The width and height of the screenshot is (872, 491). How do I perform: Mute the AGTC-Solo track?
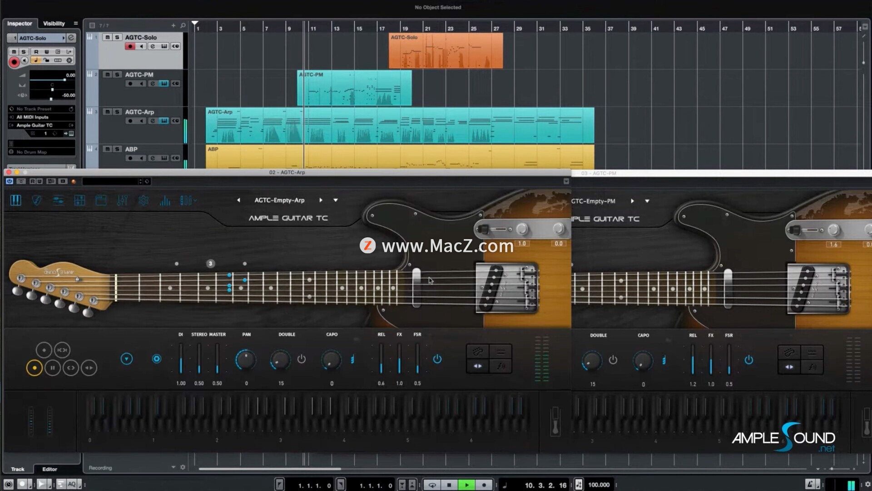coord(107,37)
